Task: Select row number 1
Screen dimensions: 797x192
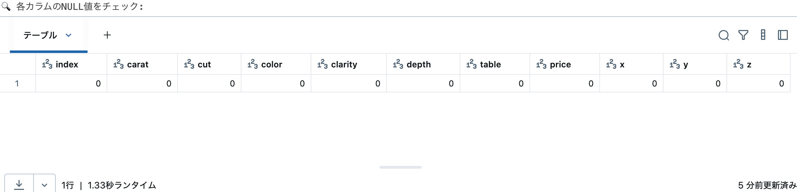Action: [17, 84]
